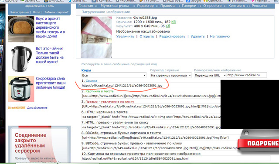The width and height of the screenshot is (279, 164).
Task: Open the Контакты menu item
Action: (237, 6)
